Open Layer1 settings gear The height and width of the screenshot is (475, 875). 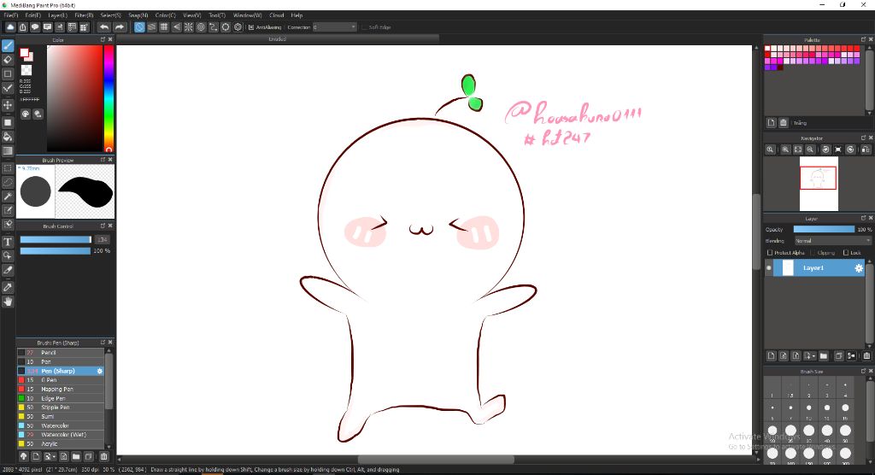pyautogui.click(x=859, y=268)
